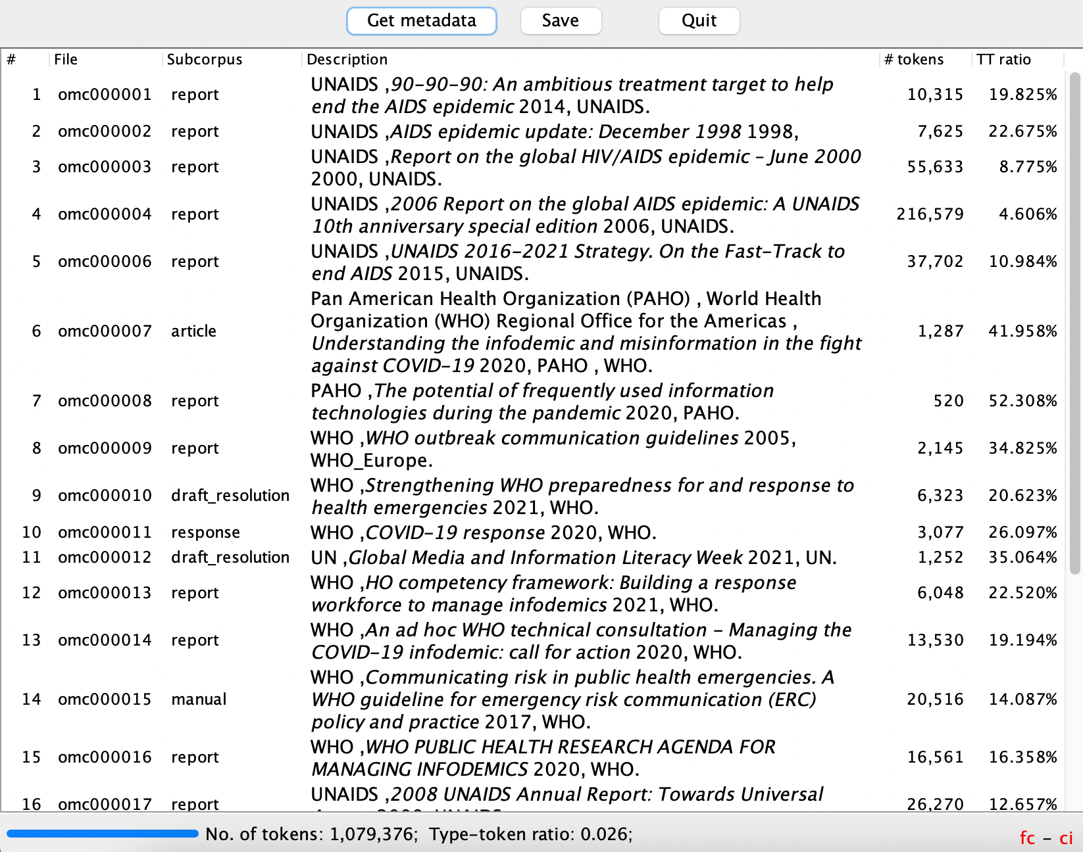This screenshot has width=1083, height=852.
Task: Click the UNAIDS 2016-2021 Strategy description
Action: (x=578, y=262)
